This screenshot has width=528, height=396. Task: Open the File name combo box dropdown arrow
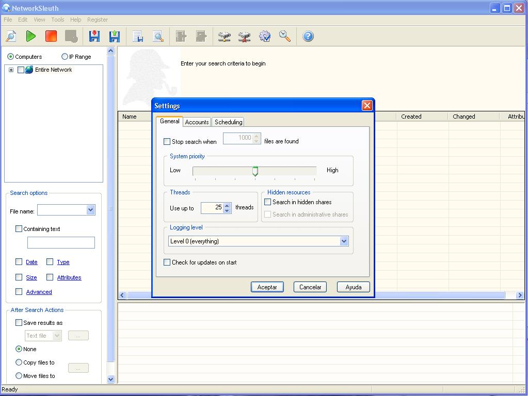[x=91, y=210]
